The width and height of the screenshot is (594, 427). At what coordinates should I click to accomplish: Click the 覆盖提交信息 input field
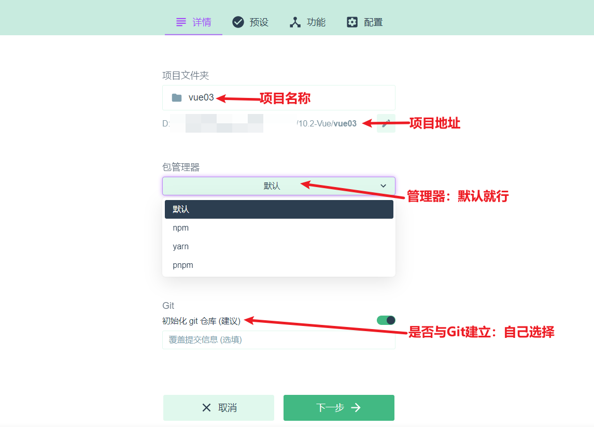click(x=278, y=340)
